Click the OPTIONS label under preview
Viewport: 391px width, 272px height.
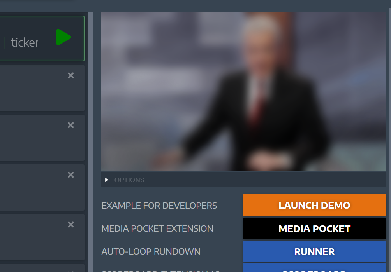(x=129, y=180)
